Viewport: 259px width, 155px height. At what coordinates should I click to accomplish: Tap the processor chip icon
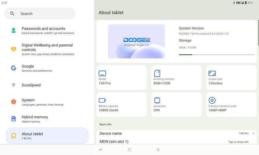click(157, 100)
